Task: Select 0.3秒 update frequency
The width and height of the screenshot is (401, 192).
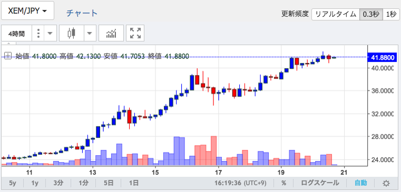Action: tap(371, 14)
